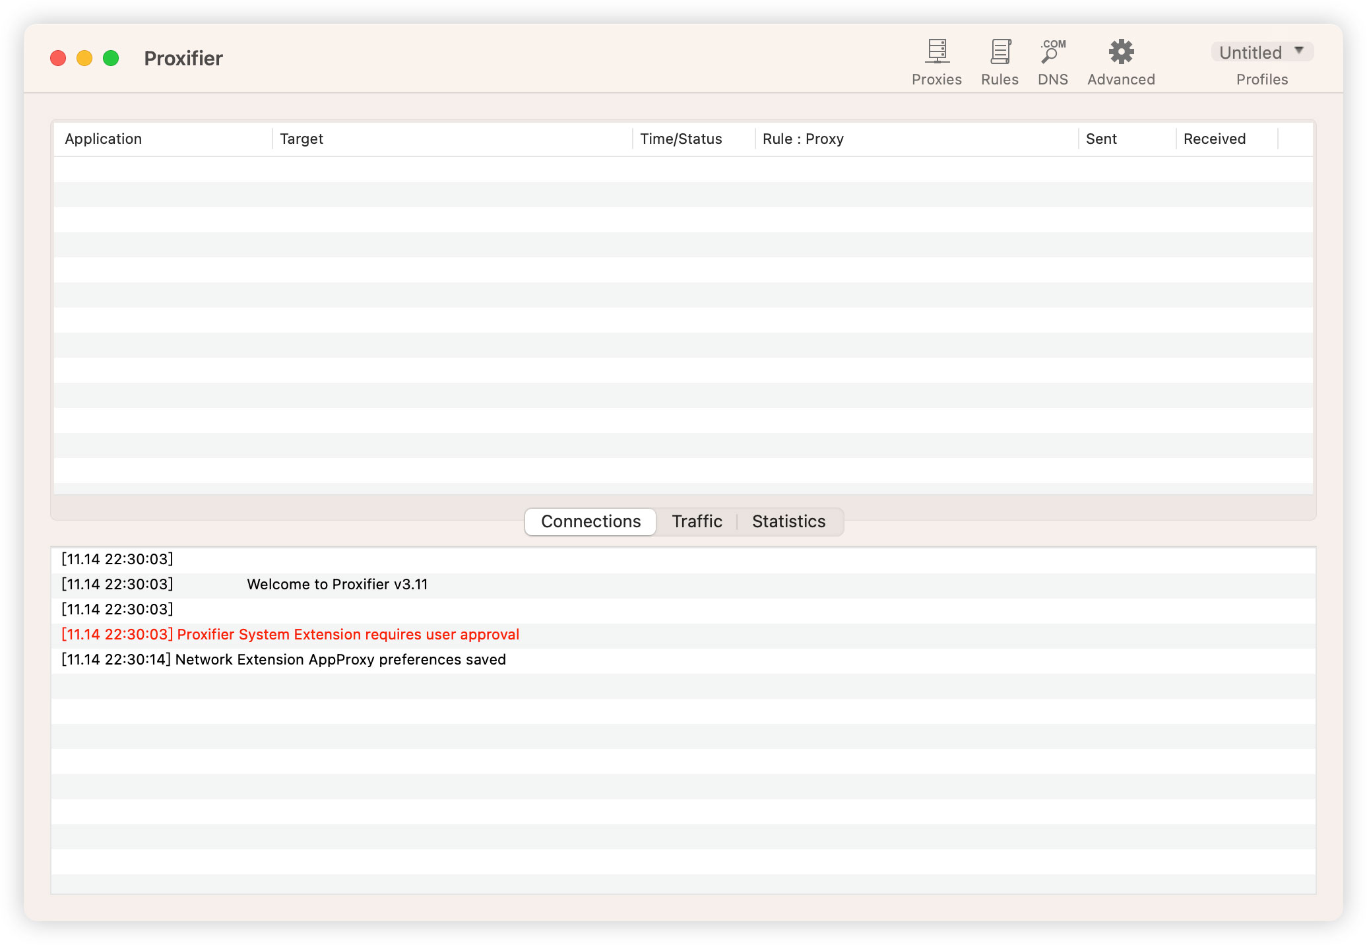The height and width of the screenshot is (945, 1367).
Task: Expand the Untitled profiles dropdown
Action: click(x=1262, y=52)
